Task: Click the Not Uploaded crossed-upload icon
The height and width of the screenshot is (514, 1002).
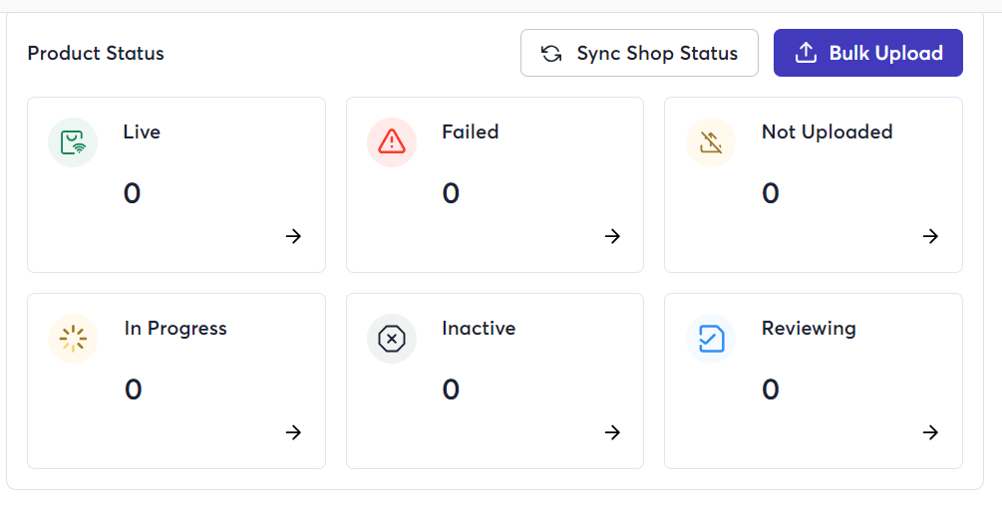Action: pos(711,142)
